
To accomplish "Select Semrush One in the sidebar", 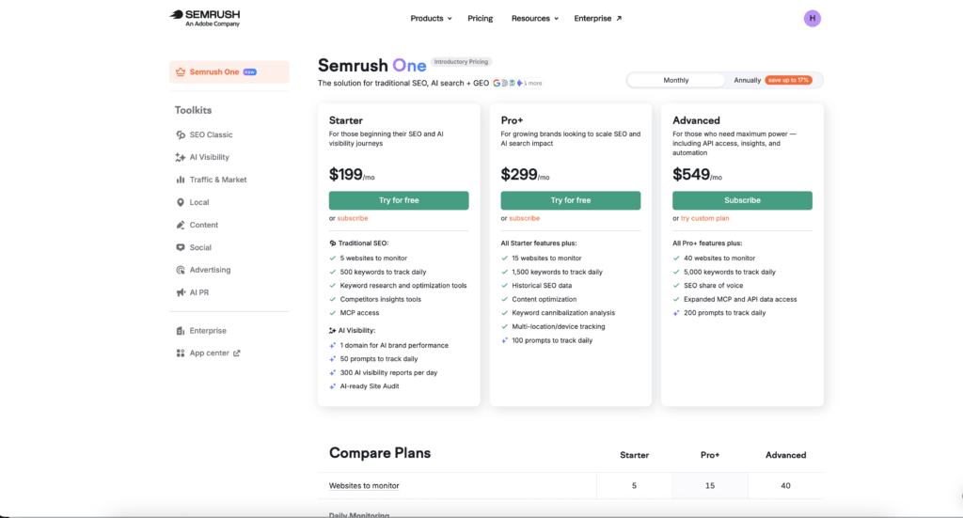I will tap(229, 71).
